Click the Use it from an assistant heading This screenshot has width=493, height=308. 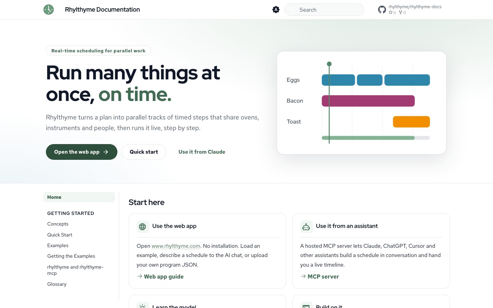click(347, 226)
